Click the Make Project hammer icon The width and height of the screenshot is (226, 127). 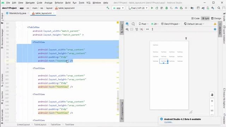click(x=108, y=8)
